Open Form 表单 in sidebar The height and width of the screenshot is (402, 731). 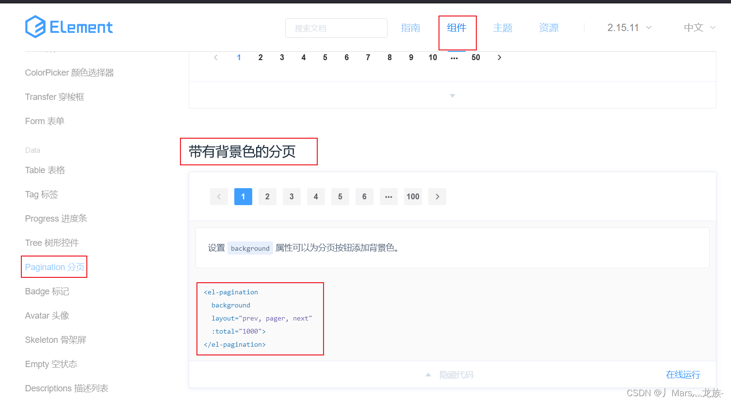pos(45,121)
